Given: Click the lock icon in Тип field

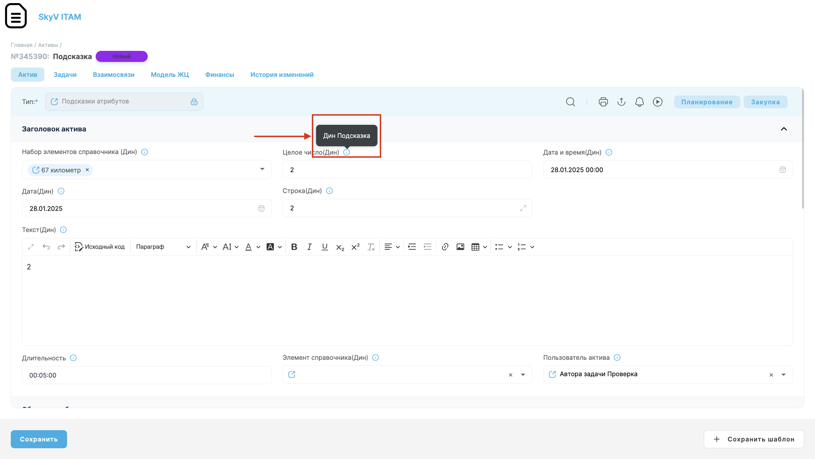Looking at the screenshot, I should [194, 102].
